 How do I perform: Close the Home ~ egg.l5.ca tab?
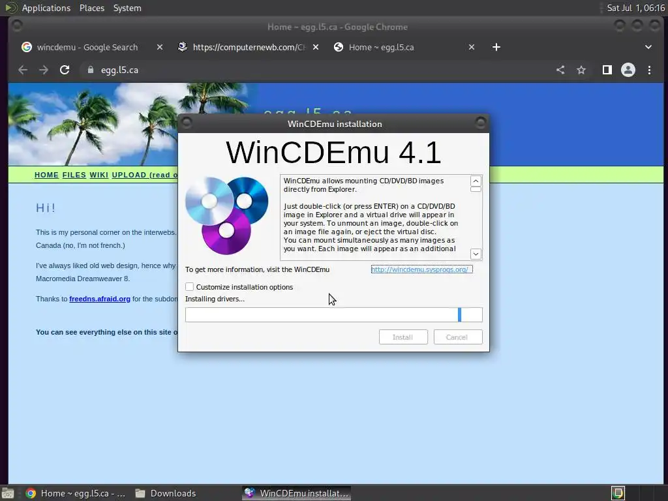[471, 47]
